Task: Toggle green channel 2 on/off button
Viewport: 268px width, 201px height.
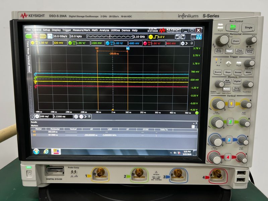Action: click(x=70, y=43)
